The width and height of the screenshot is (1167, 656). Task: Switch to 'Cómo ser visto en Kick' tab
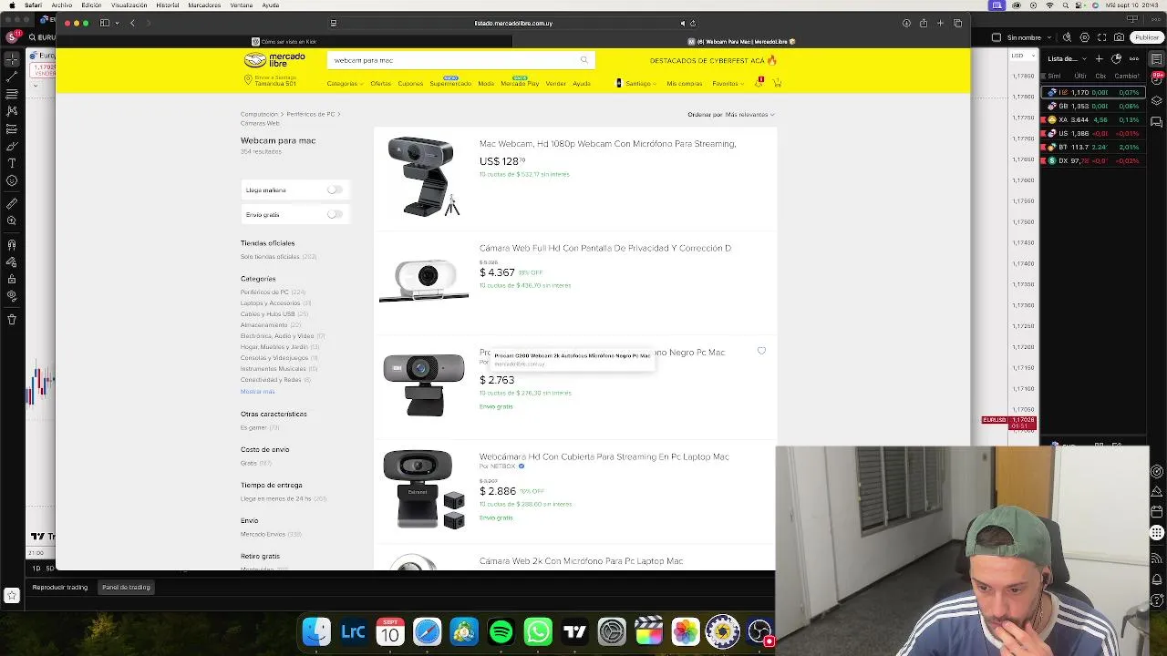(285, 41)
